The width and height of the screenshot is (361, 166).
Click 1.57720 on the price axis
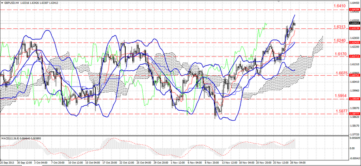pyautogui.click(x=355, y=134)
